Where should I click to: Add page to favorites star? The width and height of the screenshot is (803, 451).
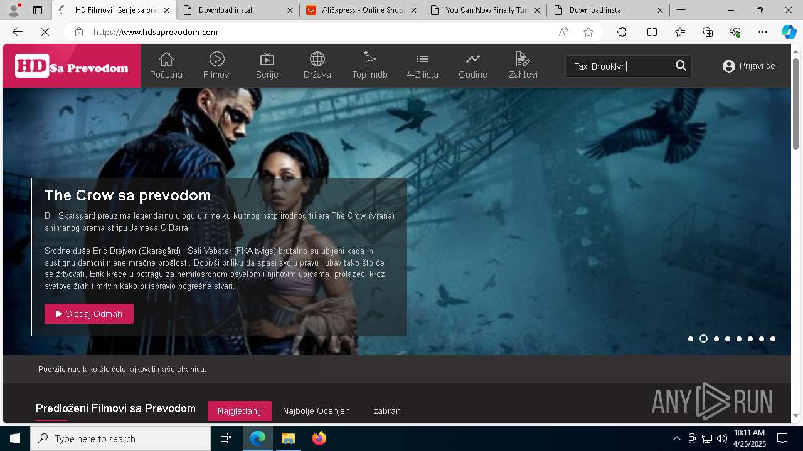588,32
